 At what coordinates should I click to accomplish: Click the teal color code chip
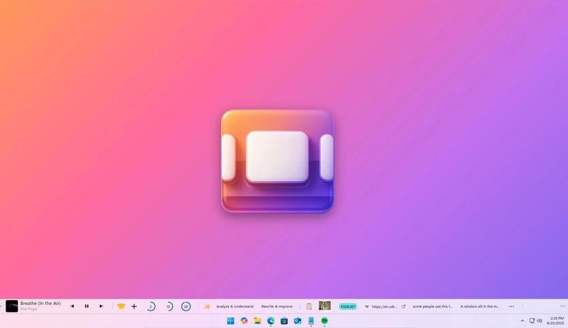pos(348,306)
